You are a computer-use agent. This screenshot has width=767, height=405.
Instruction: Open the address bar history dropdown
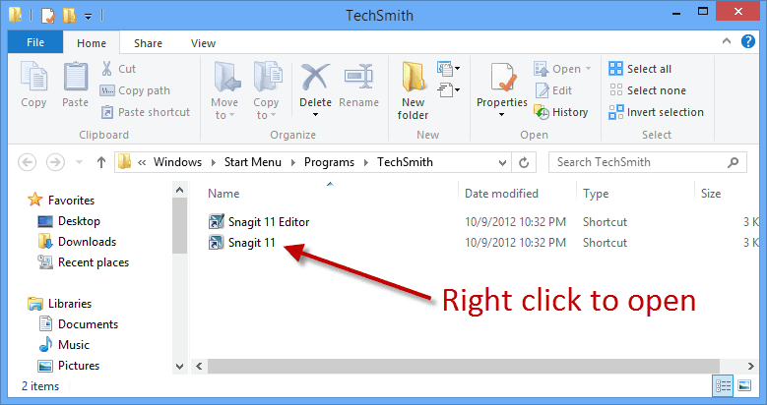[x=502, y=162]
